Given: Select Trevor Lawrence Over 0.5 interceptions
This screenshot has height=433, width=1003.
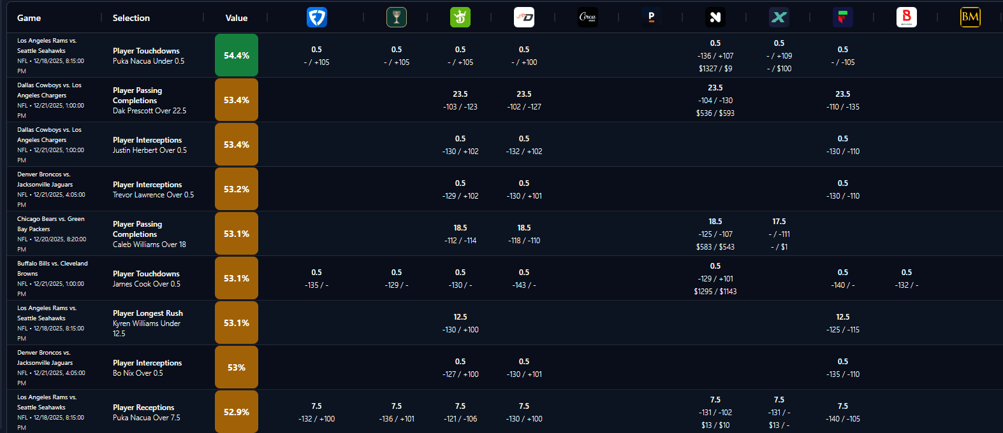Looking at the screenshot, I should (154, 195).
